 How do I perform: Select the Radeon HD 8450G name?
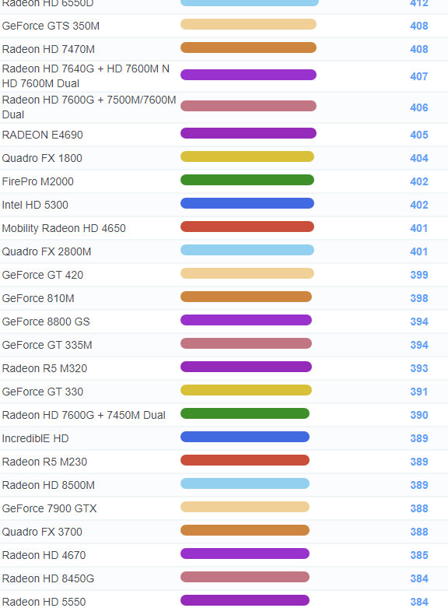pos(48,578)
